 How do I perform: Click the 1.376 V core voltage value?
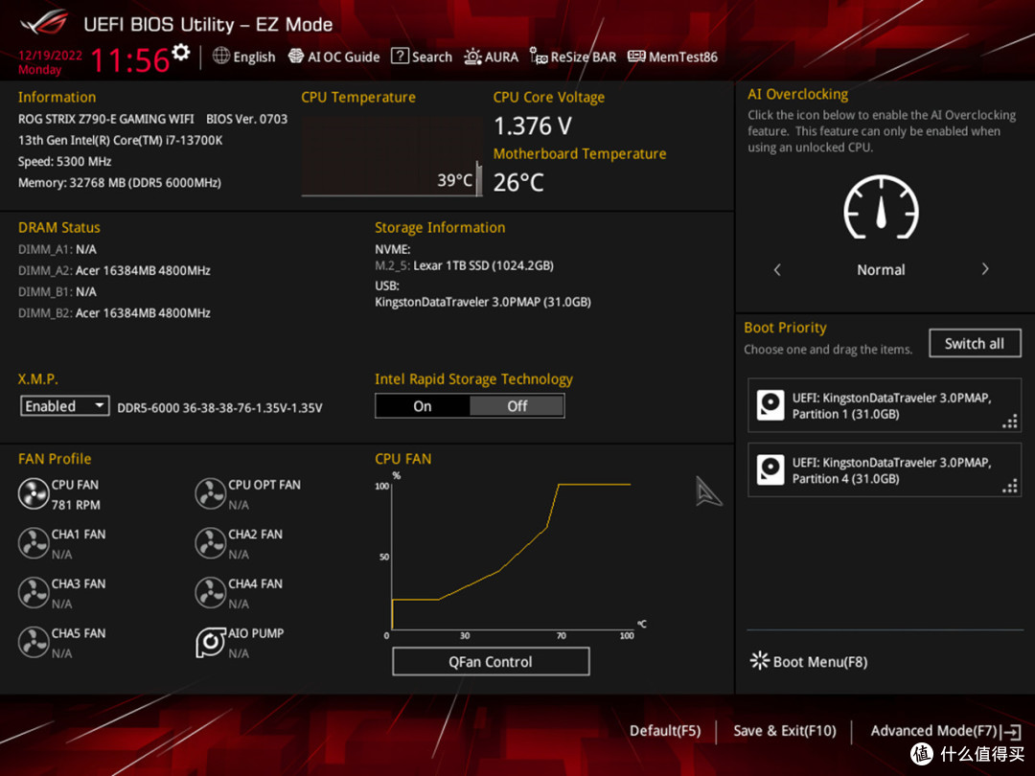coord(533,126)
